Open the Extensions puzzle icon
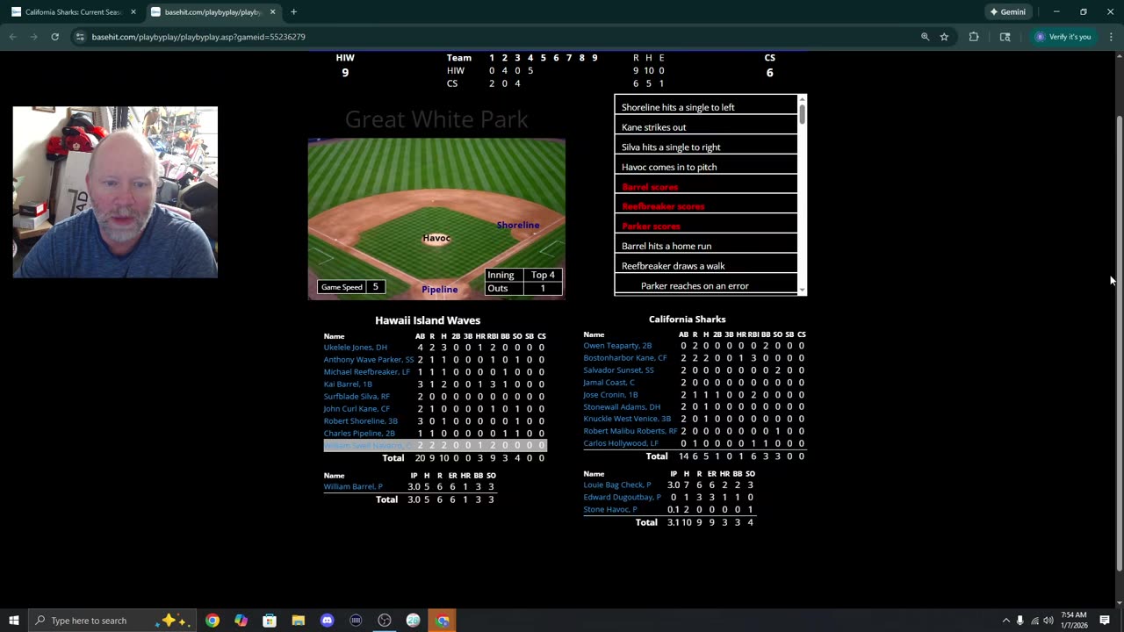The image size is (1124, 632). (974, 37)
